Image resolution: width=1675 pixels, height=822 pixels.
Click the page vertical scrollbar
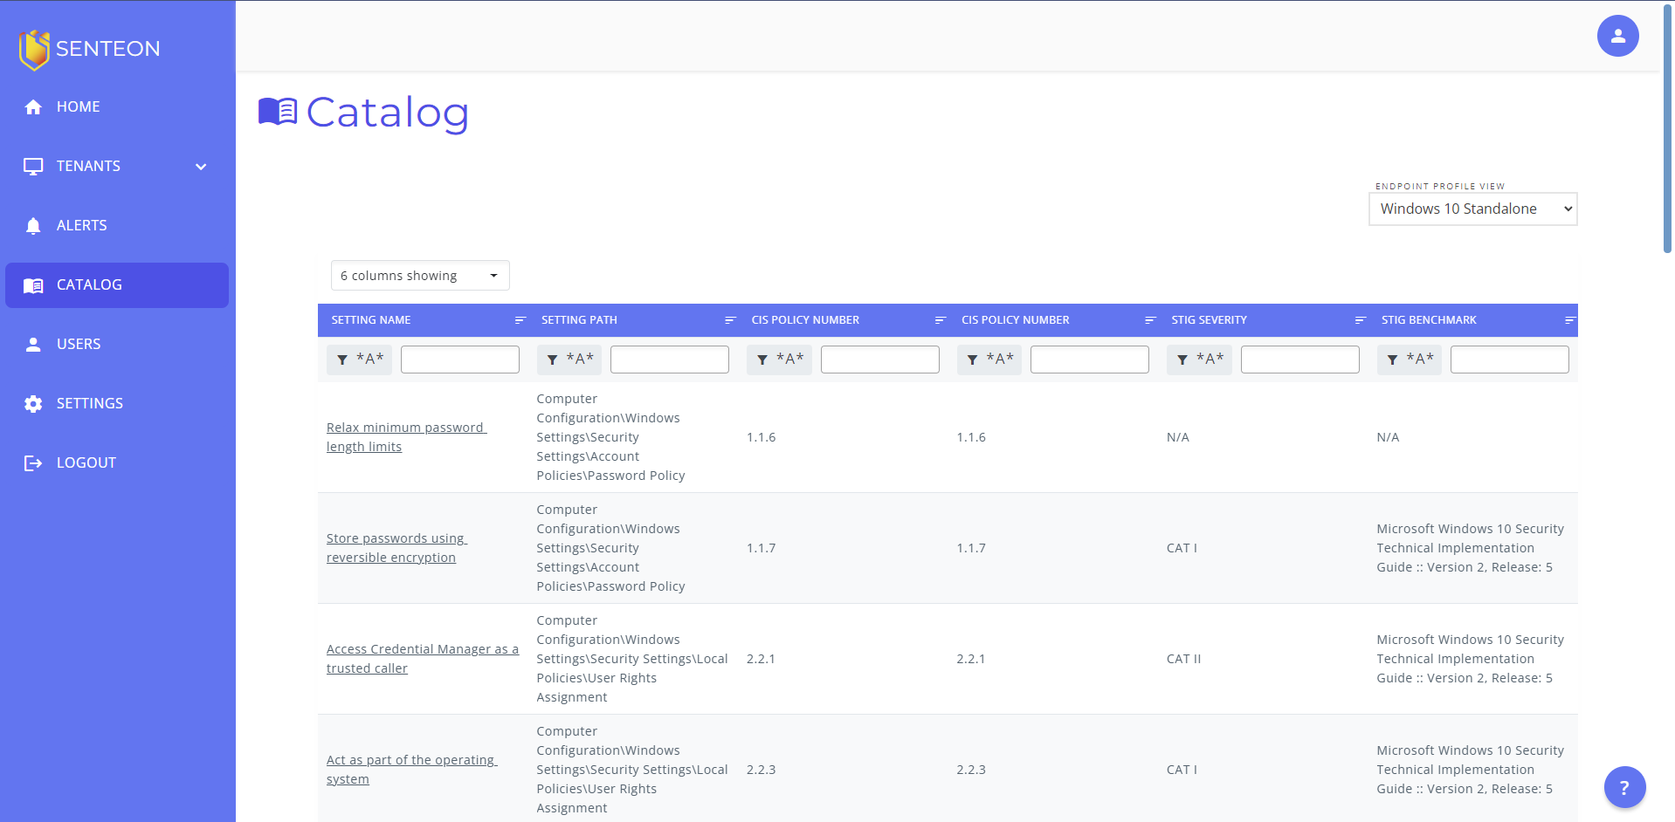[x=1666, y=131]
